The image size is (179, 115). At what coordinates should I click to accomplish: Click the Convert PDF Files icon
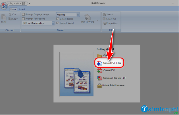point(99,63)
